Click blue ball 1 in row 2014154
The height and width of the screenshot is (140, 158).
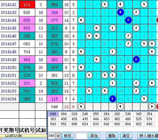click(112, 99)
